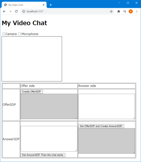Open the orange profile avatar
The height and width of the screenshot is (162, 141).
pos(131,12)
